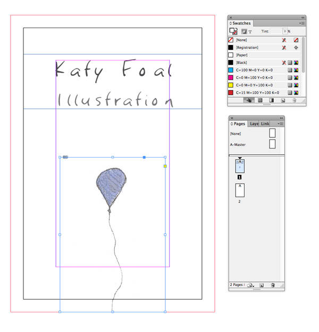Click the CMYK mode icon on cyan swatch row
Screen dimensions: 319x332
pos(296,70)
